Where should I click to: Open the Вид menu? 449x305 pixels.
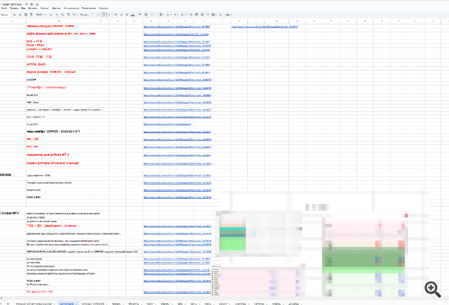(23, 8)
